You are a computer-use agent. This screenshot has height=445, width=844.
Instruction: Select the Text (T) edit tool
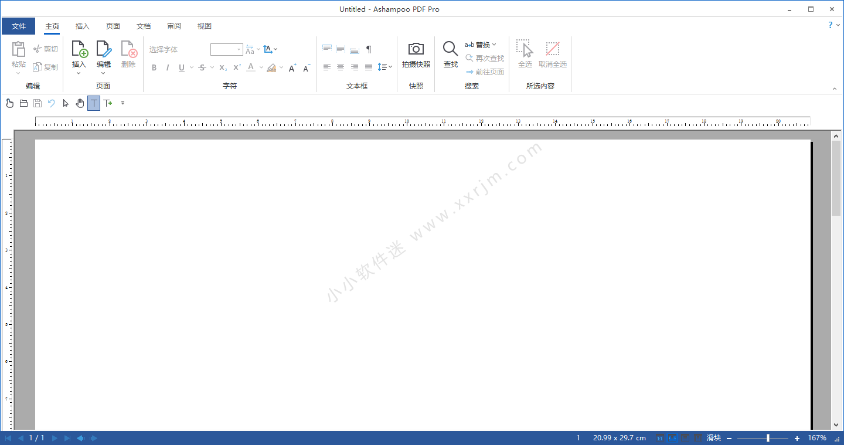click(x=94, y=103)
